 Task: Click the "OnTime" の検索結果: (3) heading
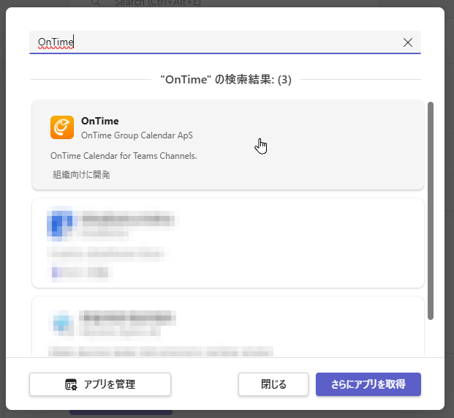pyautogui.click(x=226, y=79)
